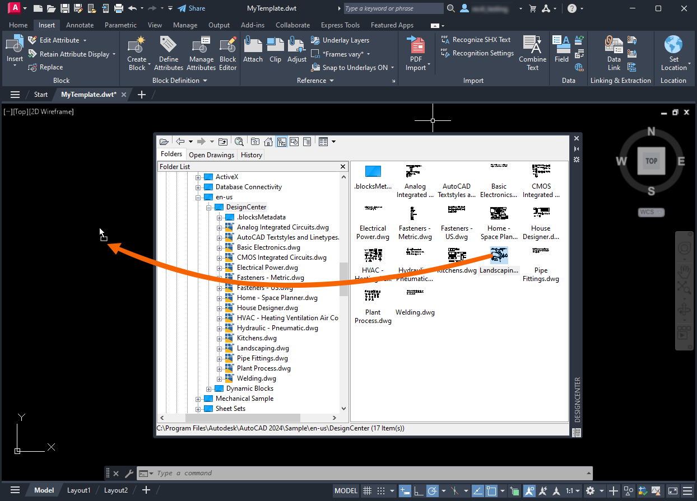
Task: Open DesignCenter Favorites folder icon
Action: click(255, 142)
